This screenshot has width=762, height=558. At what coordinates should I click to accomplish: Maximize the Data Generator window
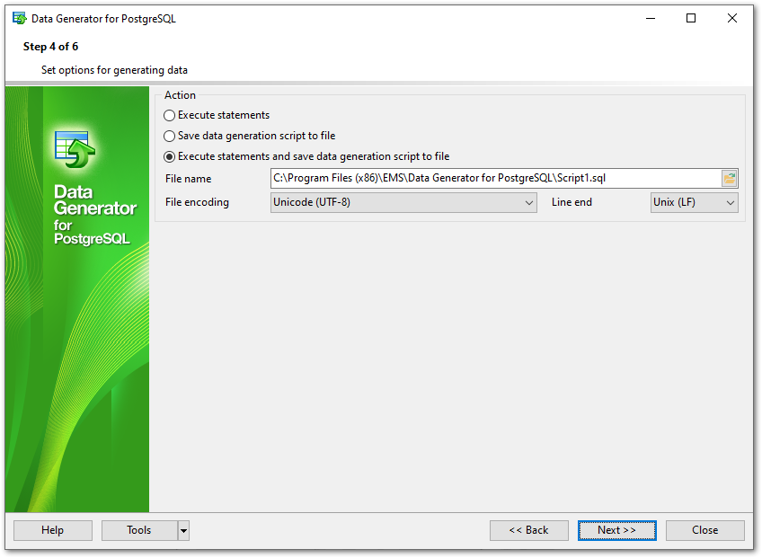click(x=690, y=19)
